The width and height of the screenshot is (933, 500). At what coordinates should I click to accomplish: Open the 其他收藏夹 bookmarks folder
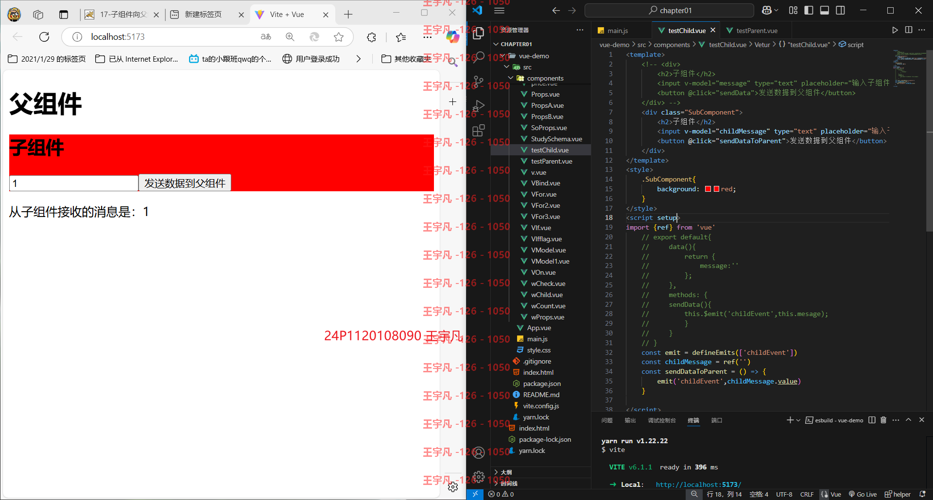pos(406,59)
